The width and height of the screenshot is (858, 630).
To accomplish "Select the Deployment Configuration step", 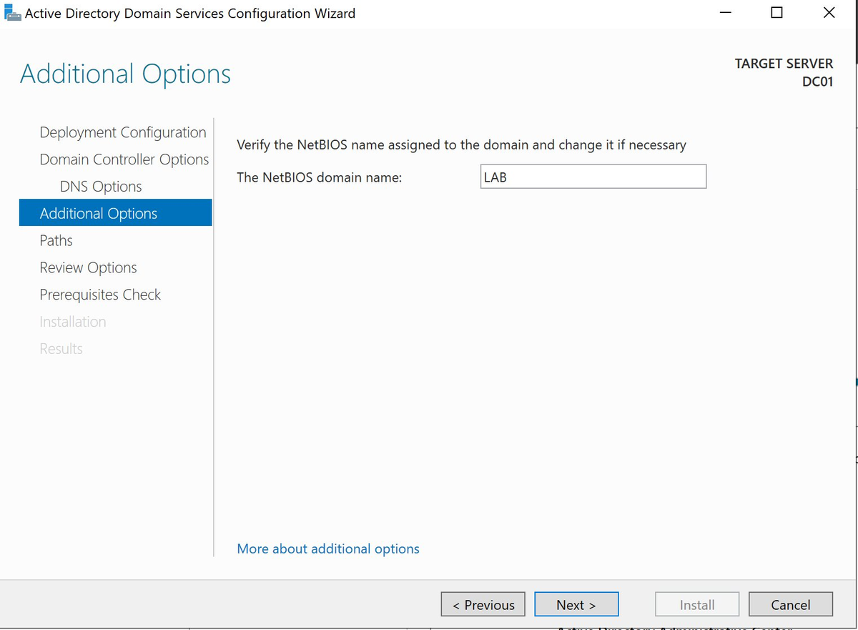I will coord(122,132).
